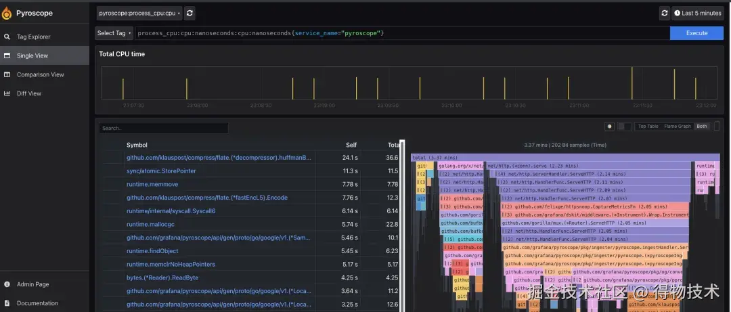This screenshot has width=731, height=312.
Task: Click the Diff View chart icon
Action: point(7,93)
